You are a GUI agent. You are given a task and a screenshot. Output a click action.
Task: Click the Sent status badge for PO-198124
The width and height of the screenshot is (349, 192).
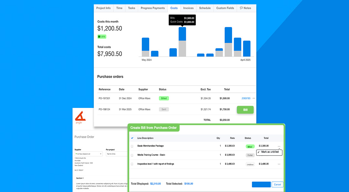click(x=164, y=110)
